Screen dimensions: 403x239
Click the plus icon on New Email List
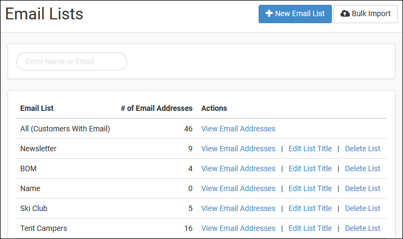coord(269,13)
